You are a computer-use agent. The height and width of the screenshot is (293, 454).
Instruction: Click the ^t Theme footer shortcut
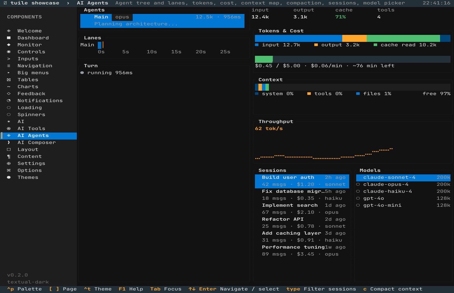point(98,289)
